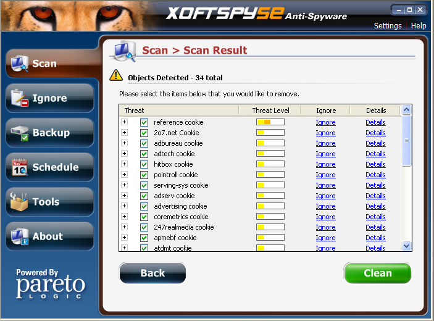Click Ignore link for adbureau cookie
Viewport: 434px width, 321px height.
pos(325,143)
